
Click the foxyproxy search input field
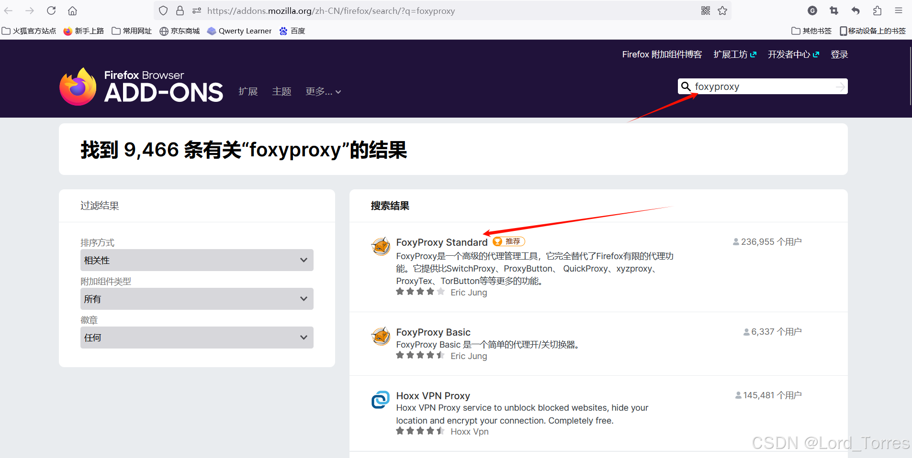(763, 87)
